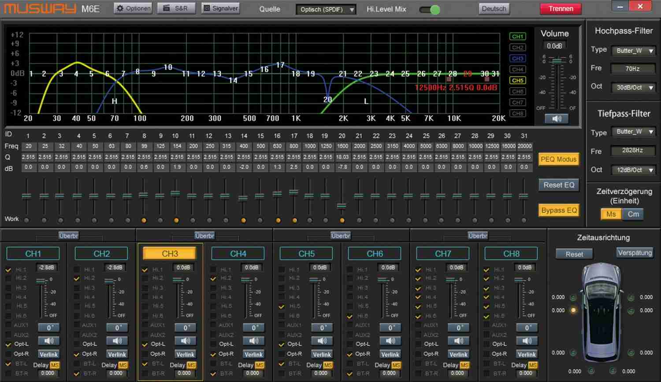The image size is (661, 382).
Task: Click the Work indicator dot for EQ band 17
Action: click(294, 220)
